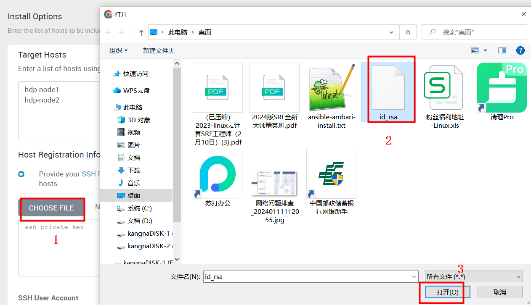Image resolution: width=531 pixels, height=305 pixels.
Task: Select 中国邮政储蓄银行网银助手 shortcut
Action: (332, 182)
